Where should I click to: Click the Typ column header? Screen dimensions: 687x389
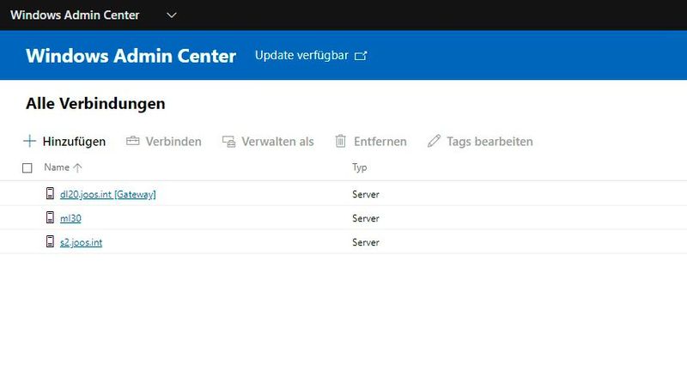point(360,167)
